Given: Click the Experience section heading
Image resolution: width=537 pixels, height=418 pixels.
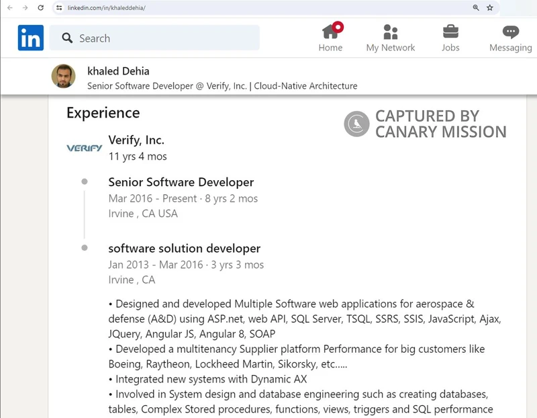Looking at the screenshot, I should [102, 113].
